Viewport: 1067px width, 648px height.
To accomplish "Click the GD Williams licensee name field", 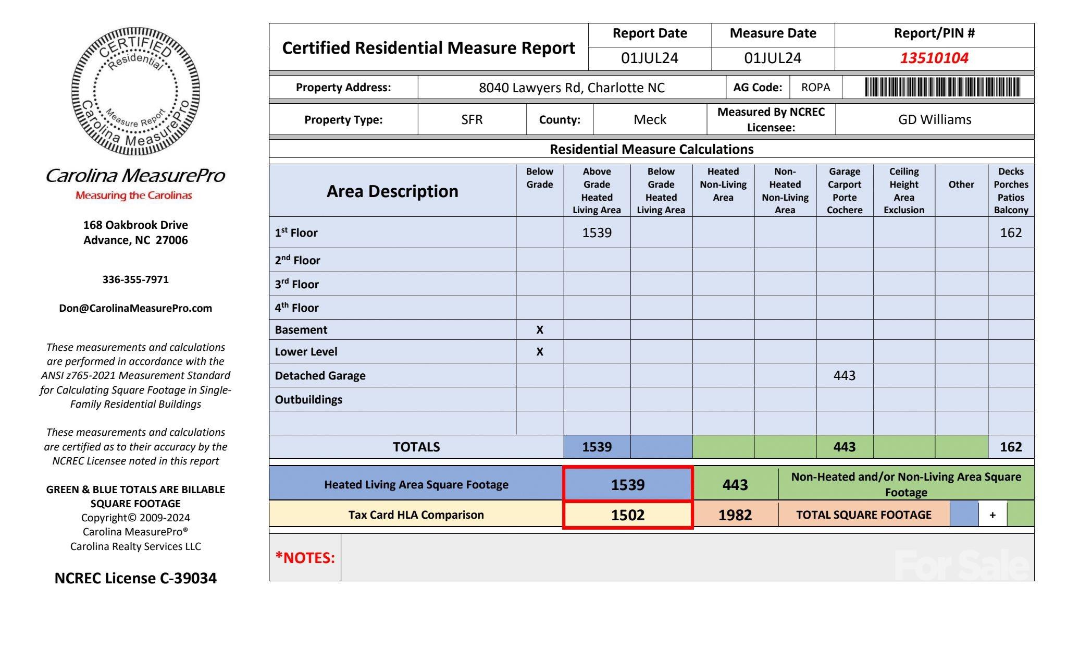I will [934, 119].
